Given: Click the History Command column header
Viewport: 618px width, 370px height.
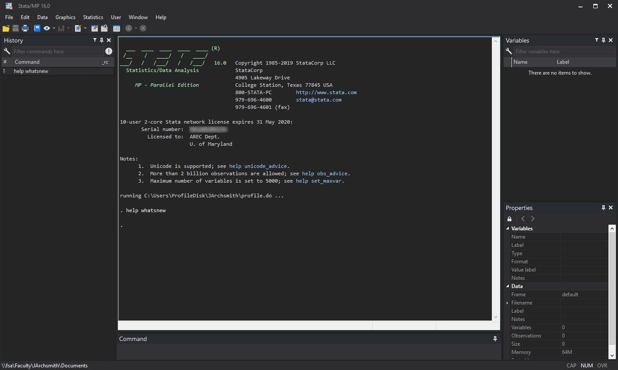Looking at the screenshot, I should coord(56,62).
